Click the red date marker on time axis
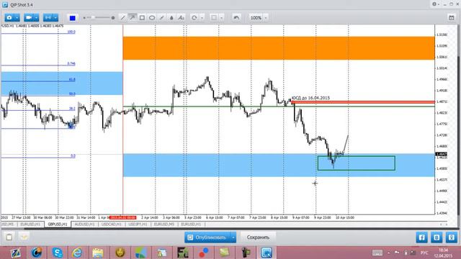The width and height of the screenshot is (461, 259). pyautogui.click(x=122, y=217)
